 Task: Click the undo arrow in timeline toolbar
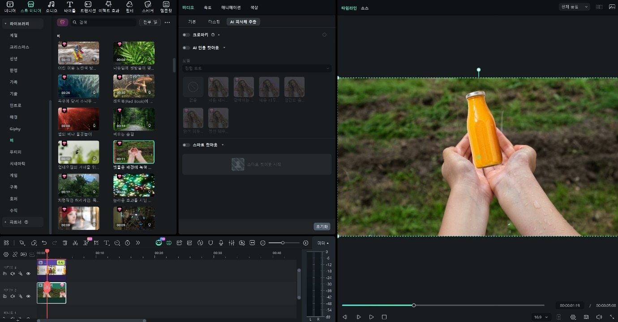(44, 243)
